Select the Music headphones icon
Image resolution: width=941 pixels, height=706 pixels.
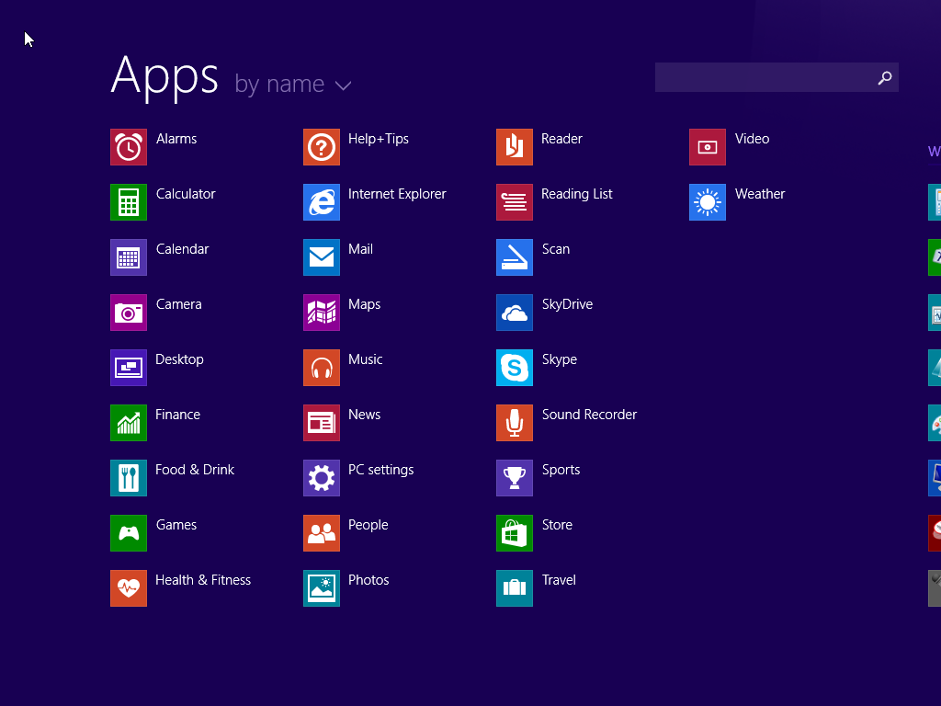[322, 368]
